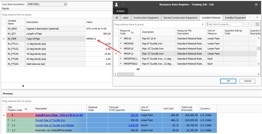Expand the MPD16 resource row

(x=121, y=38)
